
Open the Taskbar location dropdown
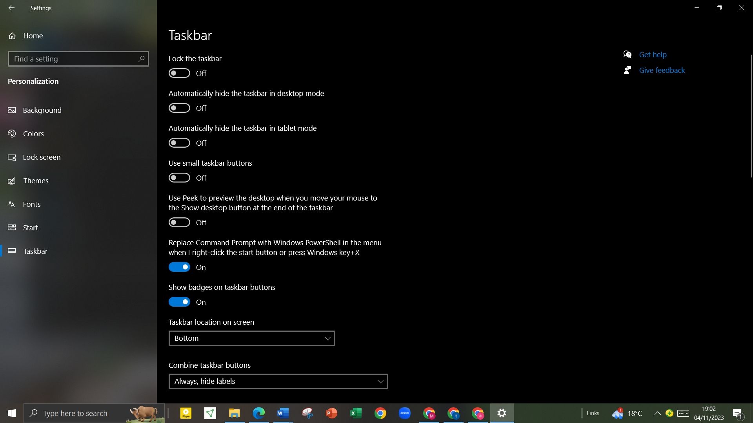click(x=251, y=338)
